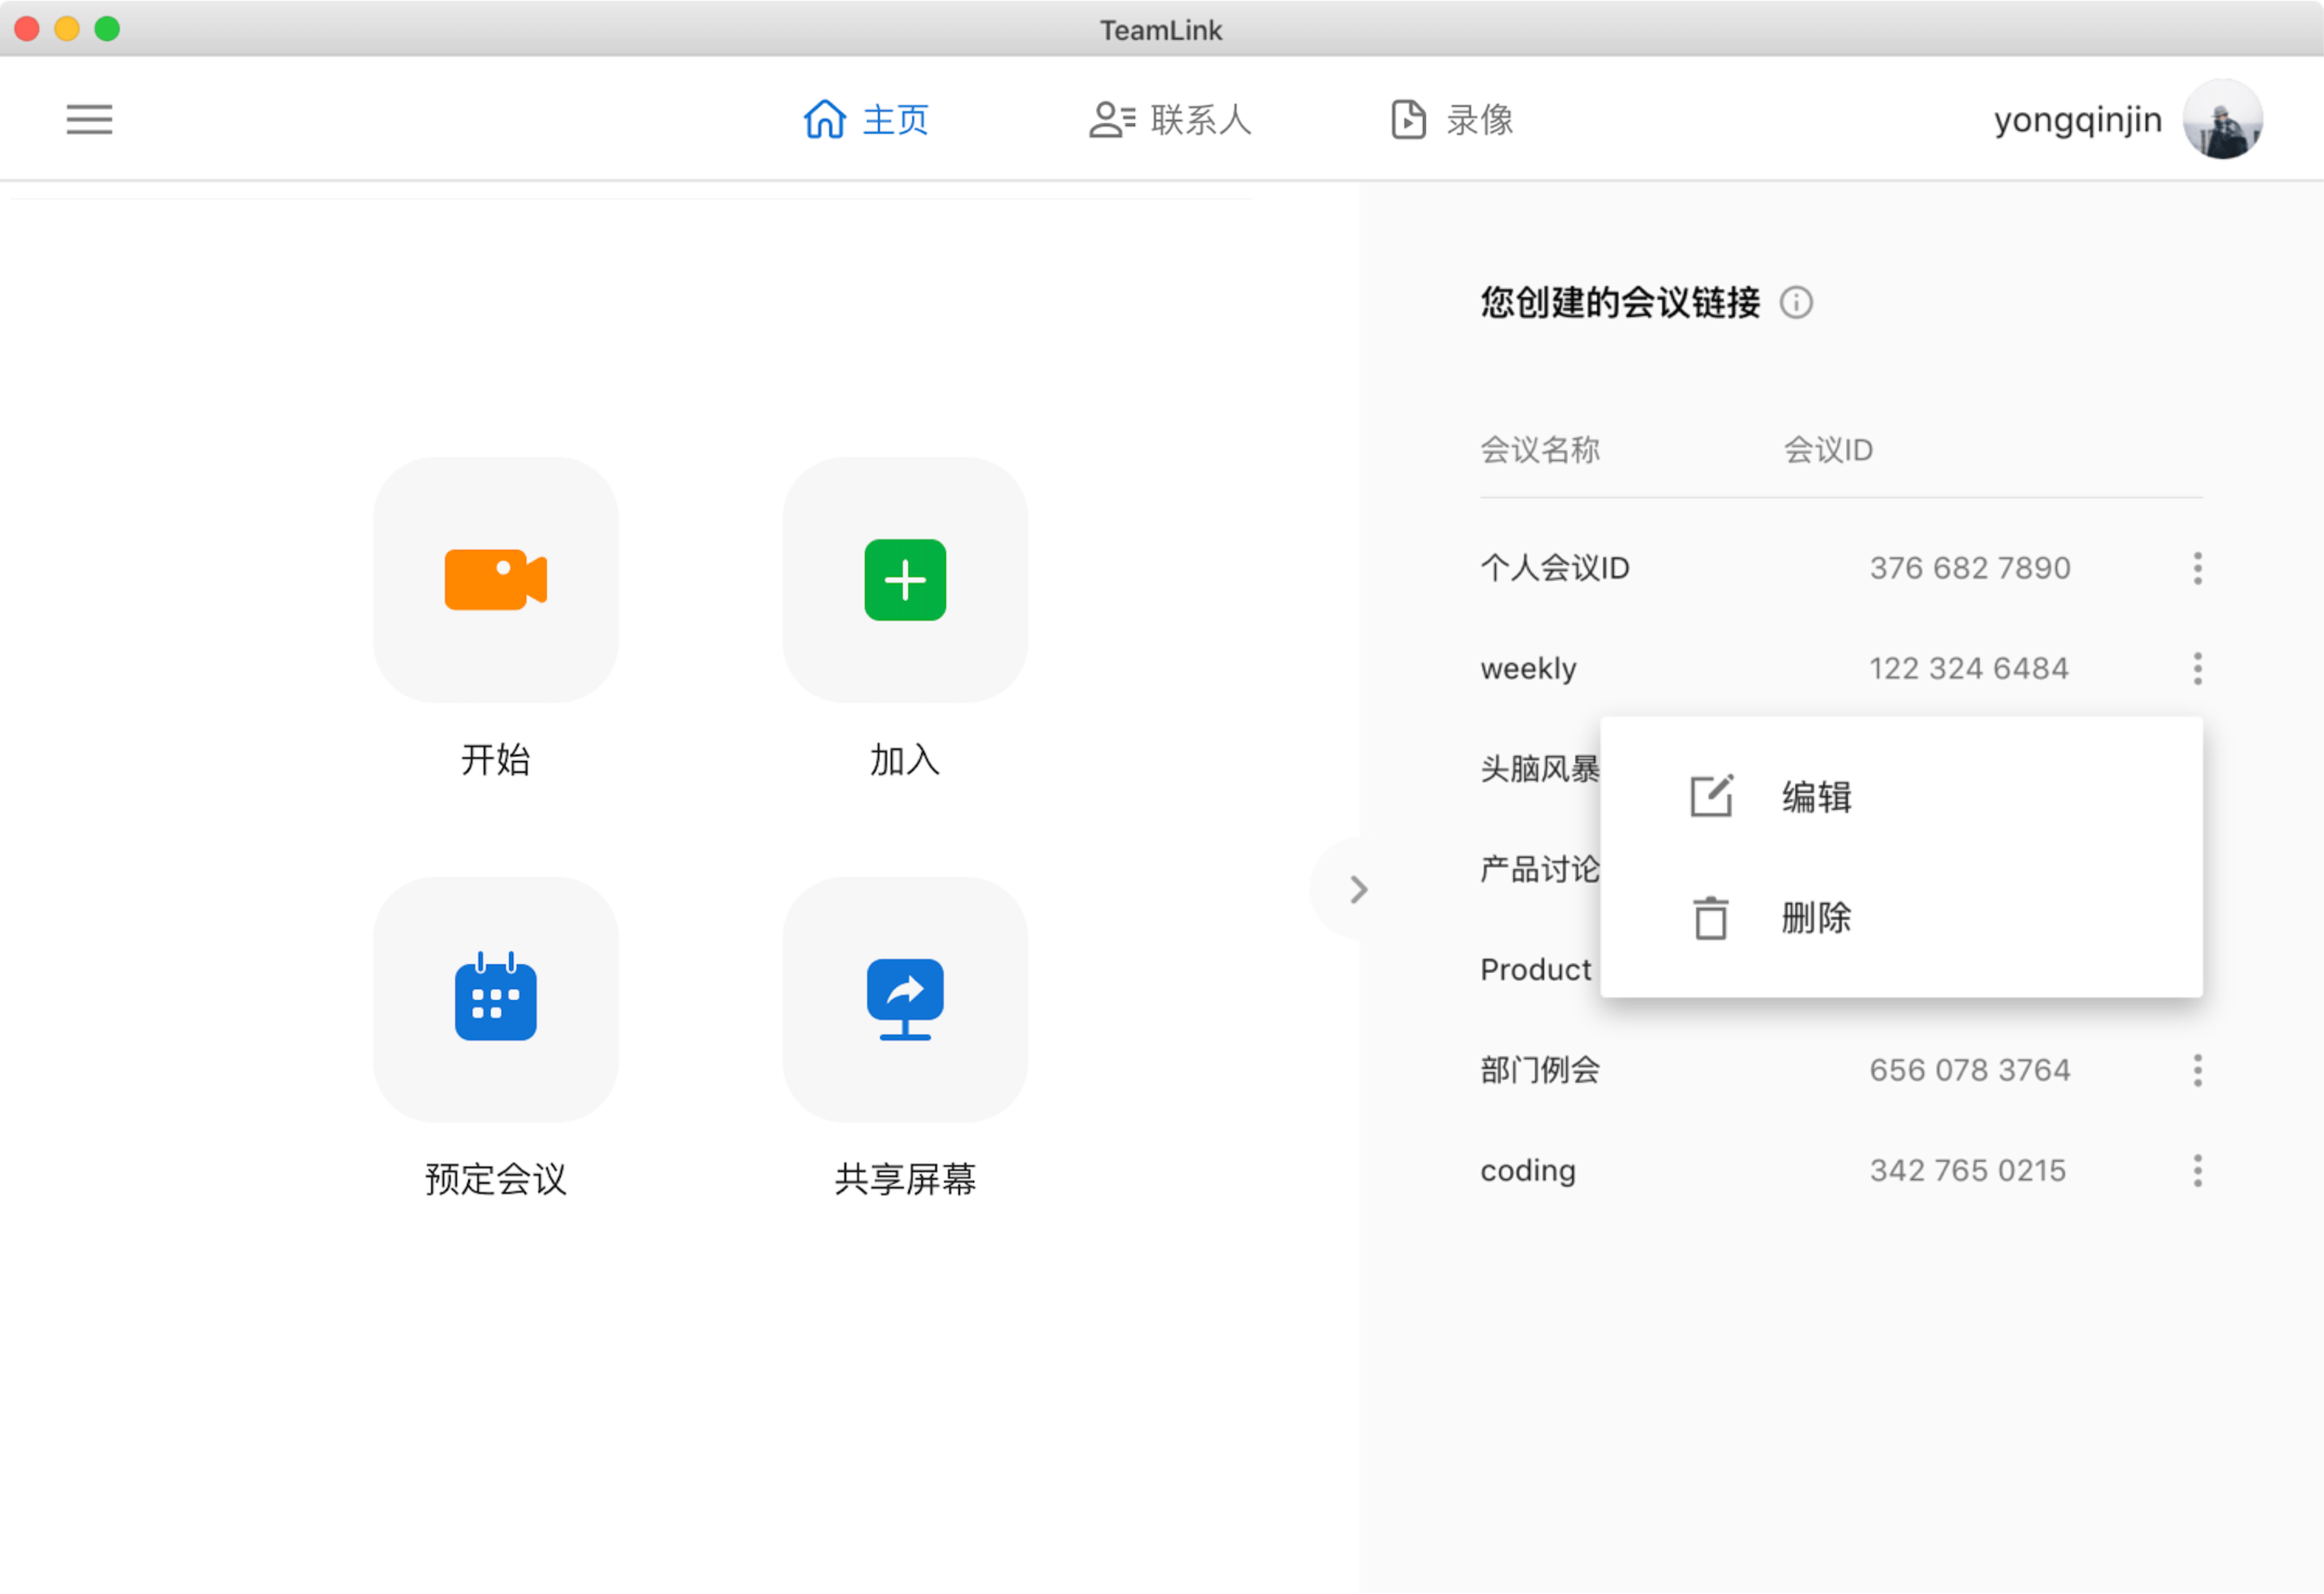This screenshot has height=1594, width=2324.
Task: Open the blue calendar Schedule meeting icon
Action: (x=495, y=999)
